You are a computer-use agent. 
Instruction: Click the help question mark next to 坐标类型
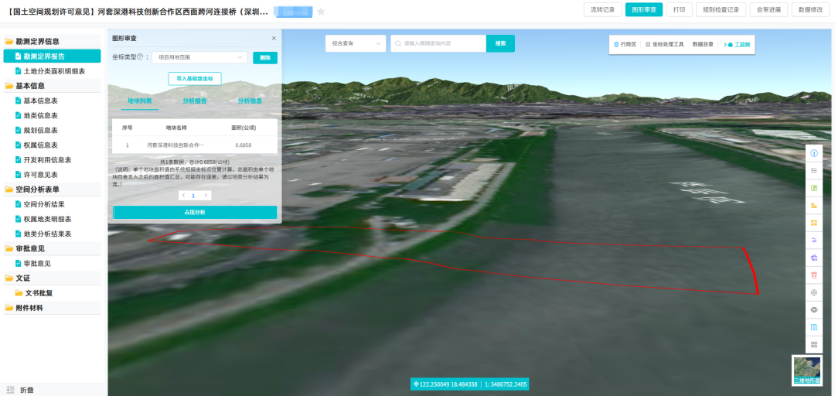[140, 57]
